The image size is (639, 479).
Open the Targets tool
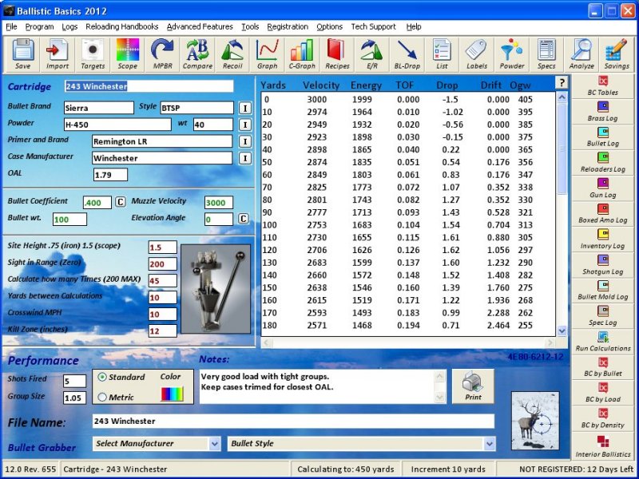tap(93, 54)
